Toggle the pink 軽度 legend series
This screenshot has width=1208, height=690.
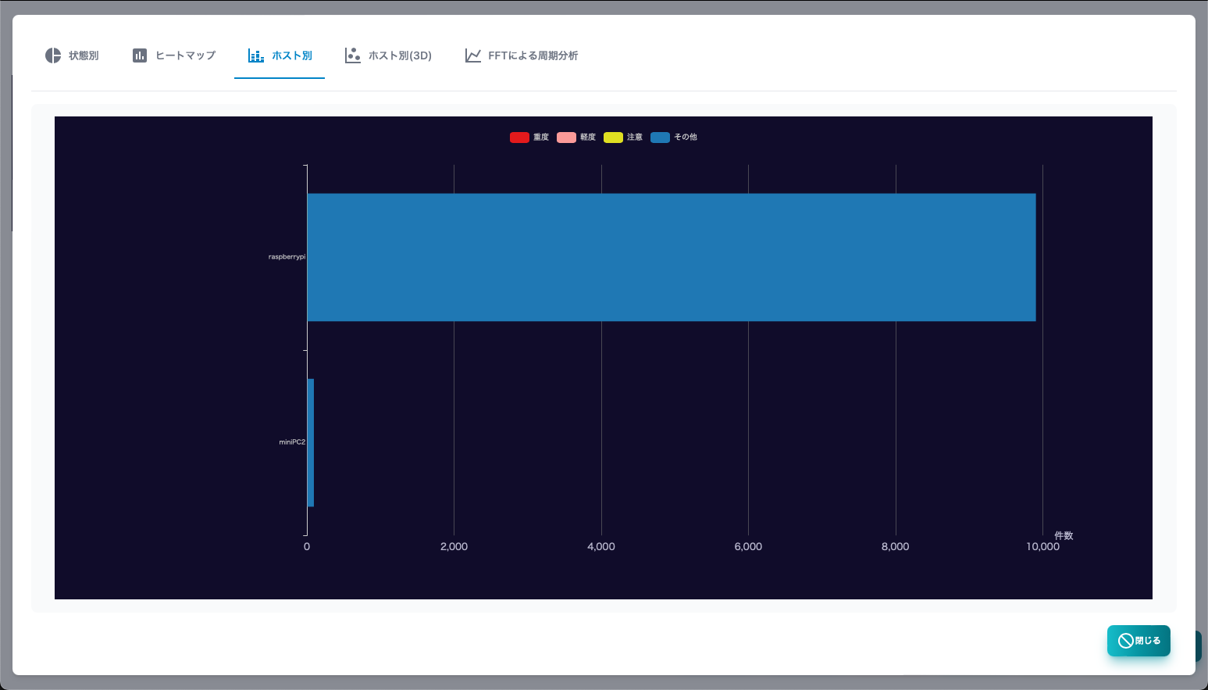[576, 138]
